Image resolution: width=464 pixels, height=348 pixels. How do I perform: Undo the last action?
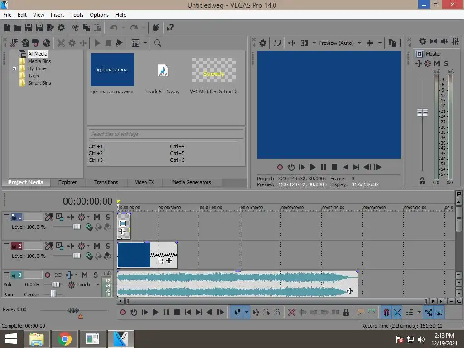pos(114,28)
